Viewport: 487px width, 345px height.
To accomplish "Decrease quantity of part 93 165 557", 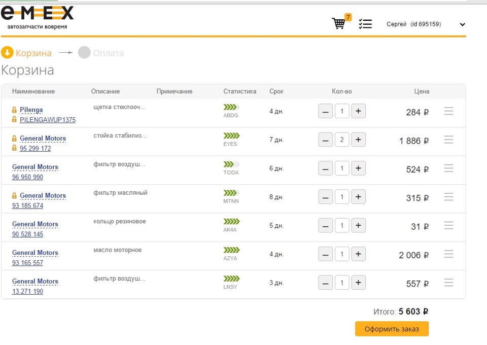I will click(326, 254).
